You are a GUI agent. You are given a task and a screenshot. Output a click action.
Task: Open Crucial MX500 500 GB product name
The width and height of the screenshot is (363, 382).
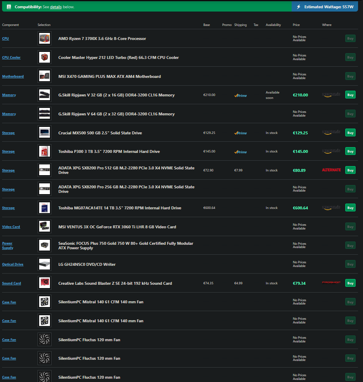pyautogui.click(x=100, y=133)
